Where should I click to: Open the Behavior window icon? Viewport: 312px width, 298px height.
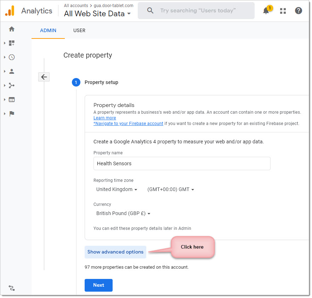(x=12, y=100)
